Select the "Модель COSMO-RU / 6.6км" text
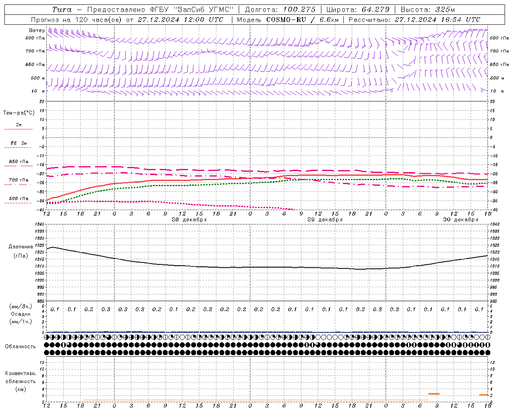Image resolution: width=511 pixels, height=409 pixels. click(288, 20)
